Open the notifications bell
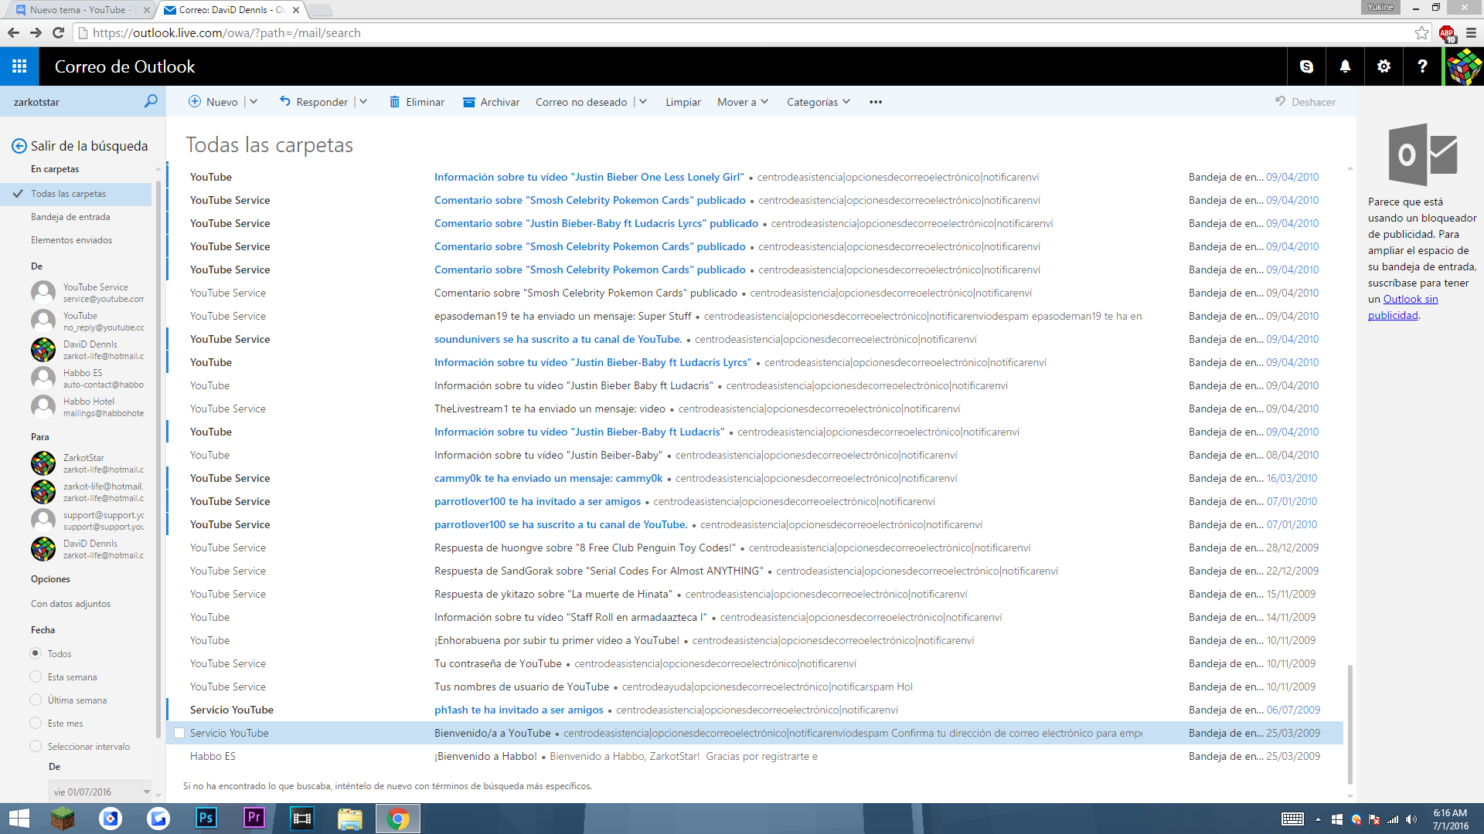The image size is (1484, 834). pos(1345,66)
